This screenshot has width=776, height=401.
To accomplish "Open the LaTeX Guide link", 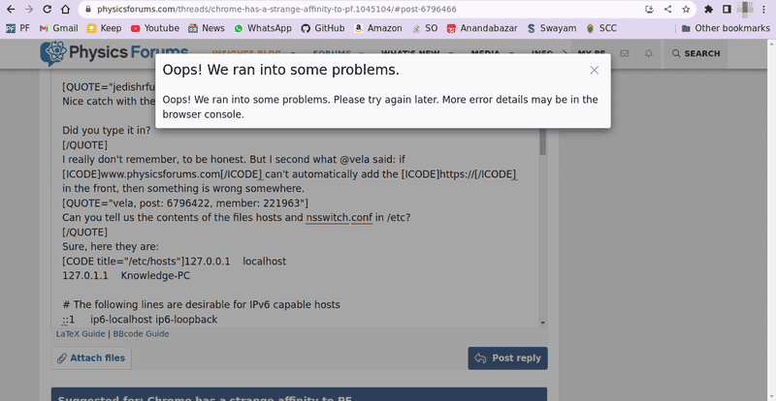I will [80, 334].
